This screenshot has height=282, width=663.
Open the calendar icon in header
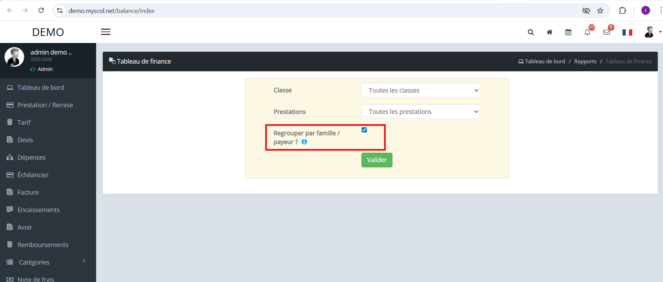click(x=568, y=32)
